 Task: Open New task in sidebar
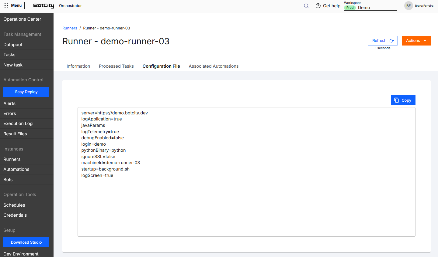coord(27,65)
